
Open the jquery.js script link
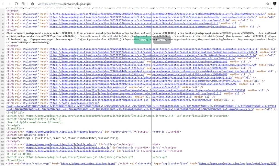coord(64,132)
